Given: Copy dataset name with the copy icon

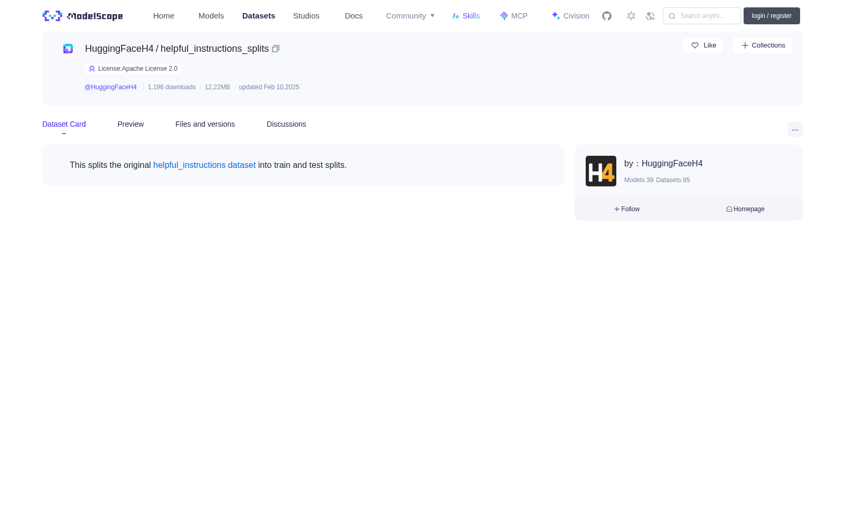Looking at the screenshot, I should (276, 49).
